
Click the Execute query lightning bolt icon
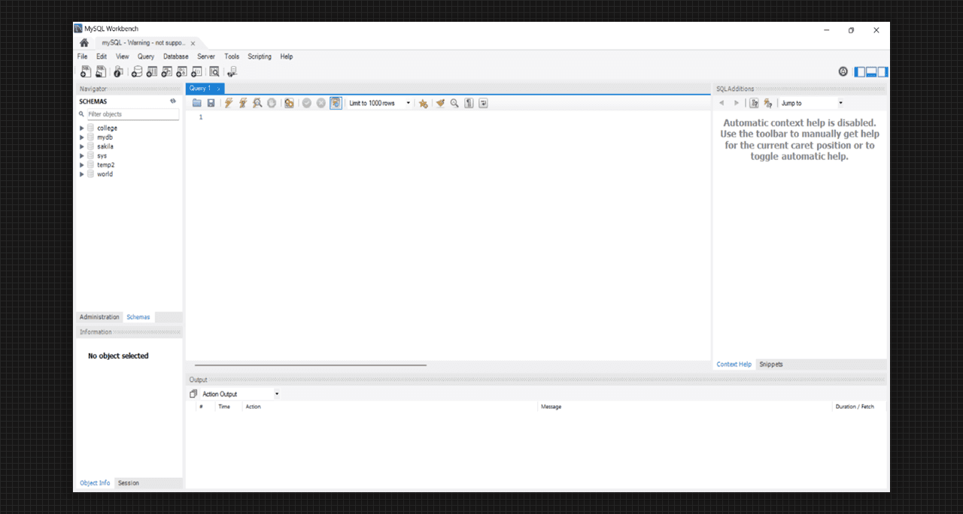click(x=228, y=103)
